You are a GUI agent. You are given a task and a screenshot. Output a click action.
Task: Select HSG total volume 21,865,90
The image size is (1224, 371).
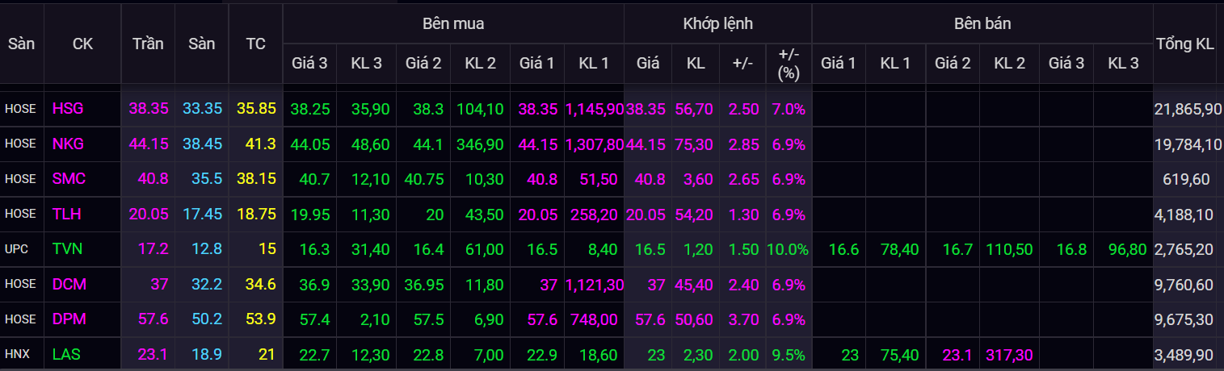[1187, 108]
